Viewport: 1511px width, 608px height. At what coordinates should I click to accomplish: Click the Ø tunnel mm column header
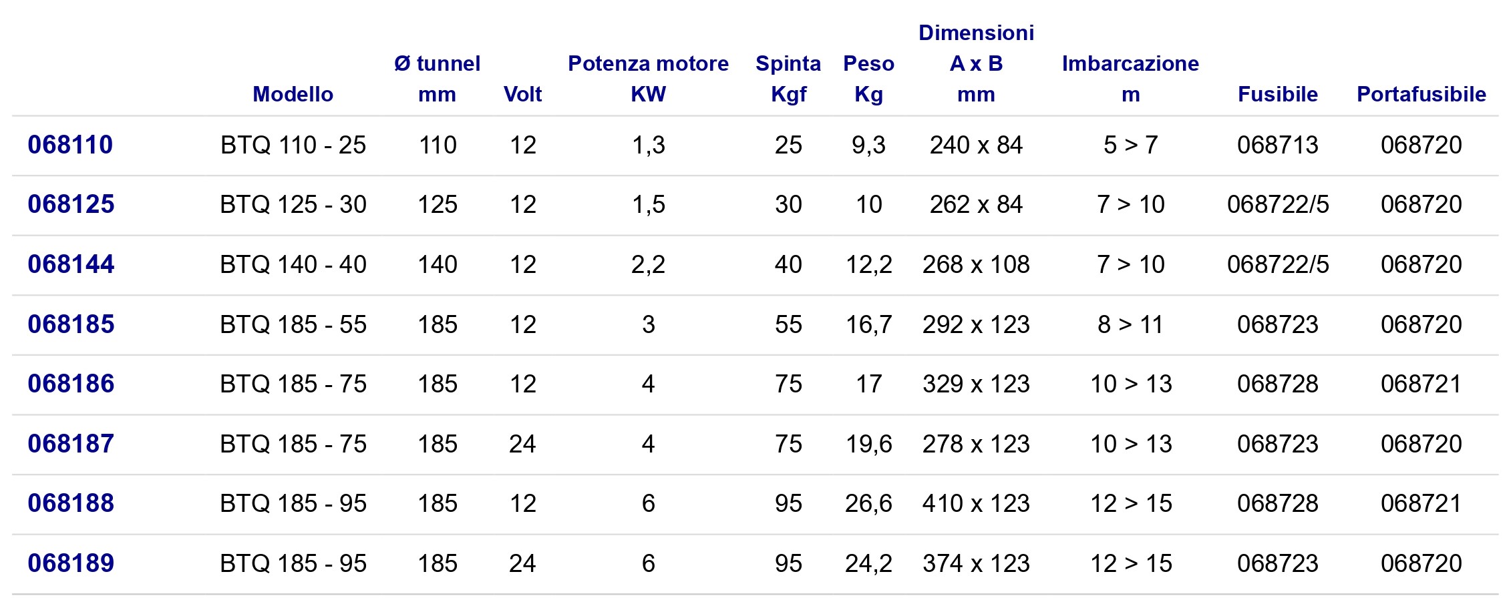pos(438,79)
